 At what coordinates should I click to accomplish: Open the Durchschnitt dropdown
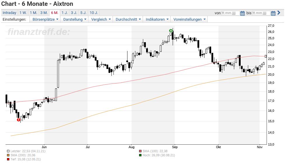[x=128, y=20]
